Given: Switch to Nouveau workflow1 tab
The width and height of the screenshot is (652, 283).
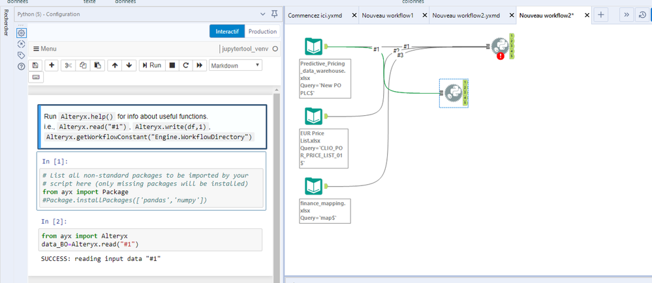Looking at the screenshot, I should coord(388,15).
